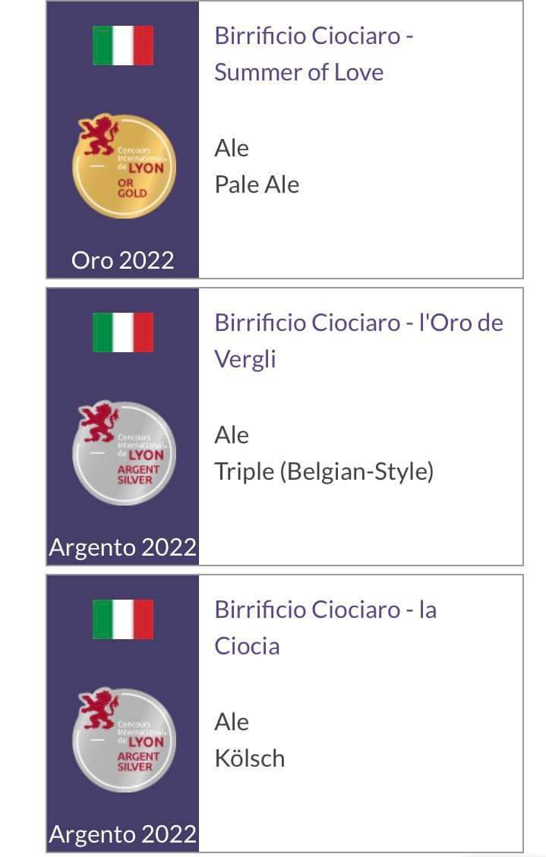This screenshot has height=857, width=546.
Task: Click the Ale category on la Ciocia card
Action: point(232,722)
